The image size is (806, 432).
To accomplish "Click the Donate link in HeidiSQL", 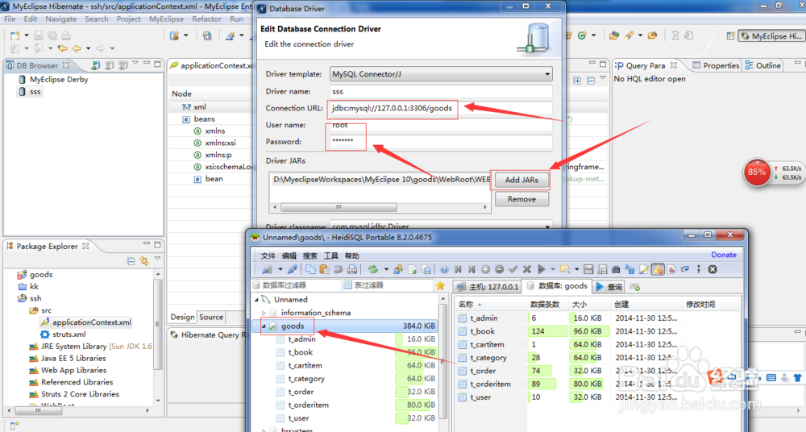I will pyautogui.click(x=724, y=255).
